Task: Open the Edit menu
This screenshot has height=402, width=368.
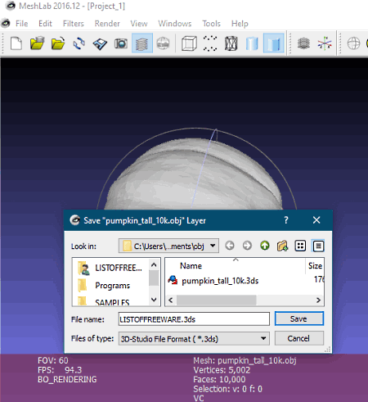Action: tap(45, 24)
